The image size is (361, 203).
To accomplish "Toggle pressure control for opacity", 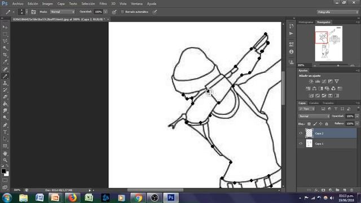I will (x=114, y=12).
